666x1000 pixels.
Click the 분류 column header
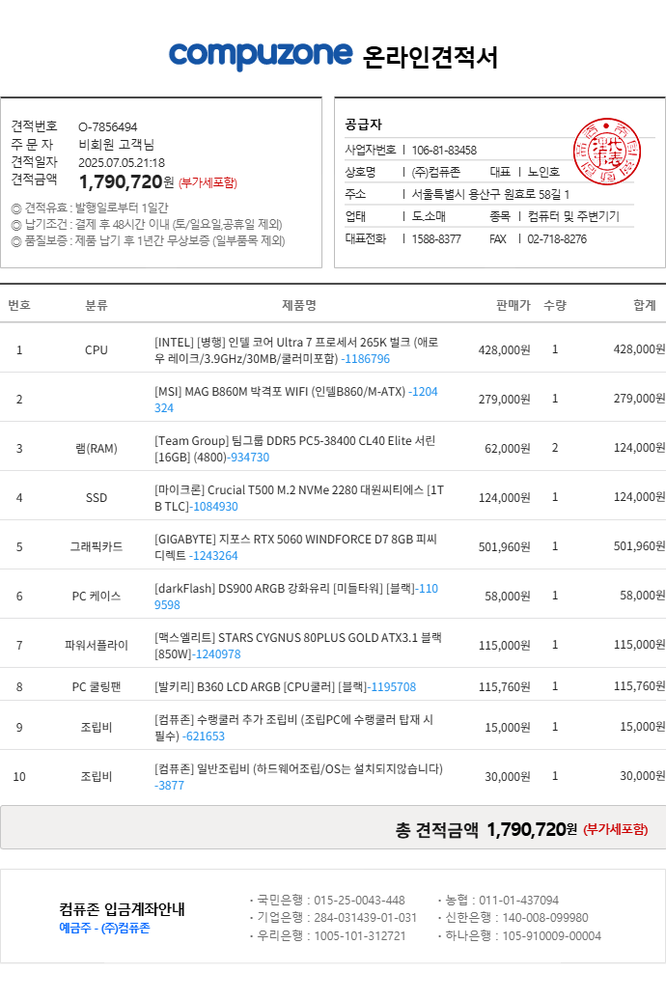click(x=97, y=305)
